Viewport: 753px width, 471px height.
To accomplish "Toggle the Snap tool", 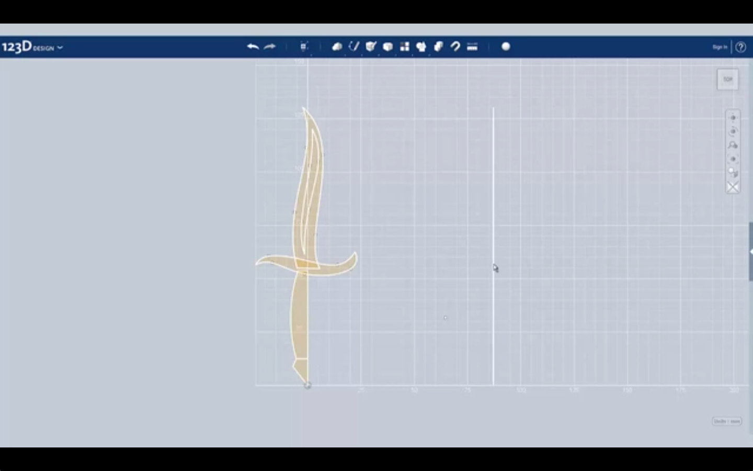I will (455, 47).
